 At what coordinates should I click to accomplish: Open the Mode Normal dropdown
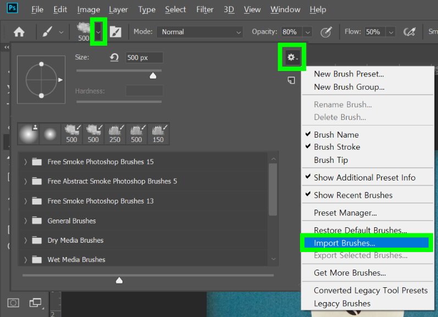pyautogui.click(x=199, y=32)
